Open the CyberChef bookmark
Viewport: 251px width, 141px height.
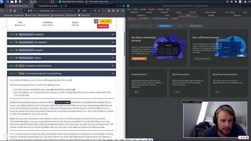pyautogui.click(x=84, y=15)
